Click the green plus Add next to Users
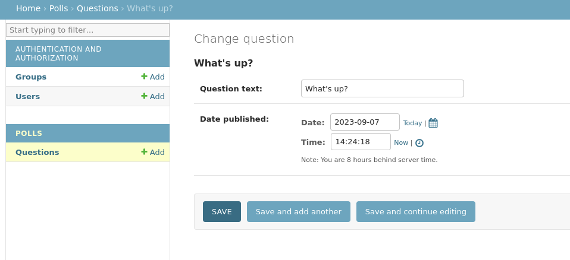The image size is (570, 260). pos(153,96)
